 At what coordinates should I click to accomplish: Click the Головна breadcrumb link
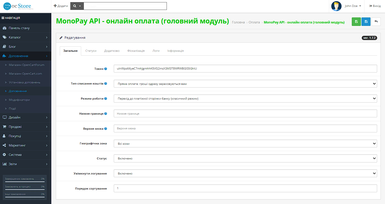238,22
